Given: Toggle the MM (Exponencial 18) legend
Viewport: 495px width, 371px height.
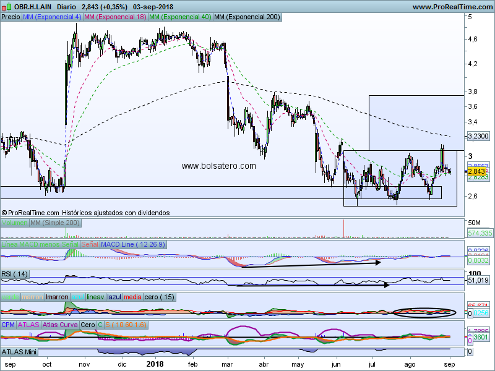Looking at the screenshot, I should coord(115,17).
